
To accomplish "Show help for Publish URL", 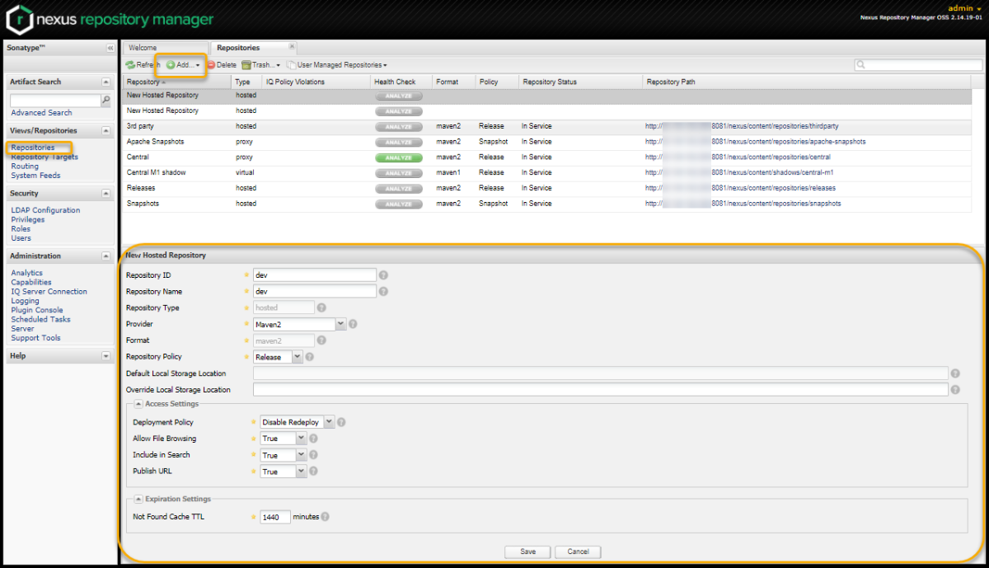I will pos(313,472).
